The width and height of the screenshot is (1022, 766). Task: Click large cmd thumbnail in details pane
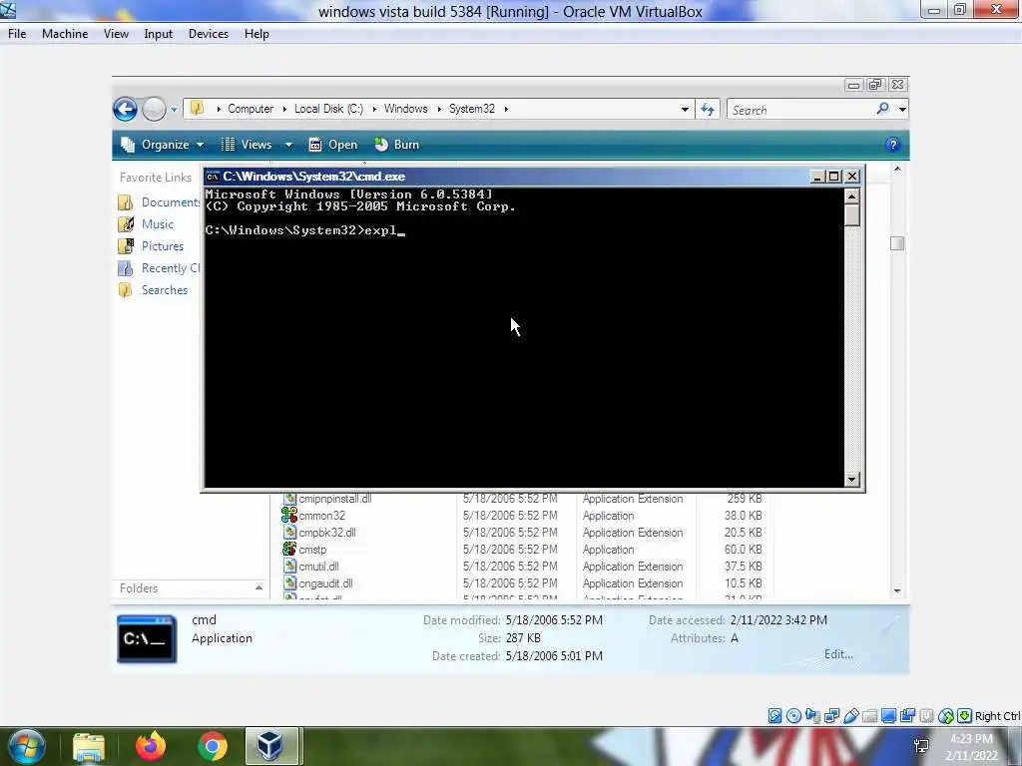[x=147, y=638]
